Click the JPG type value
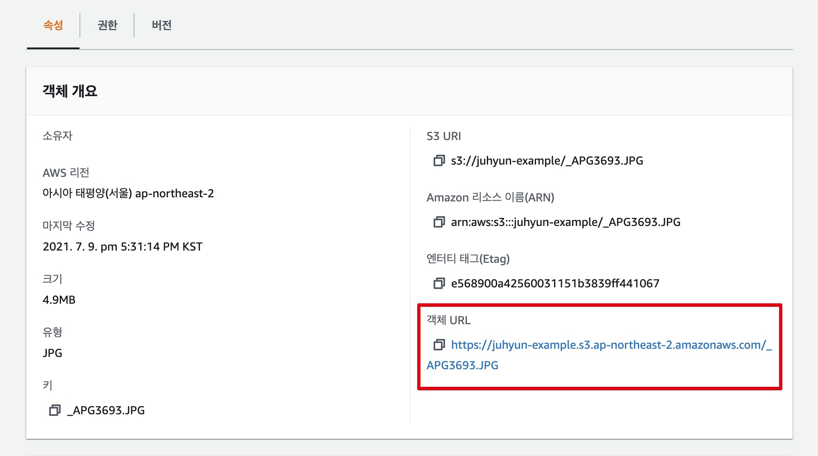 [52, 353]
